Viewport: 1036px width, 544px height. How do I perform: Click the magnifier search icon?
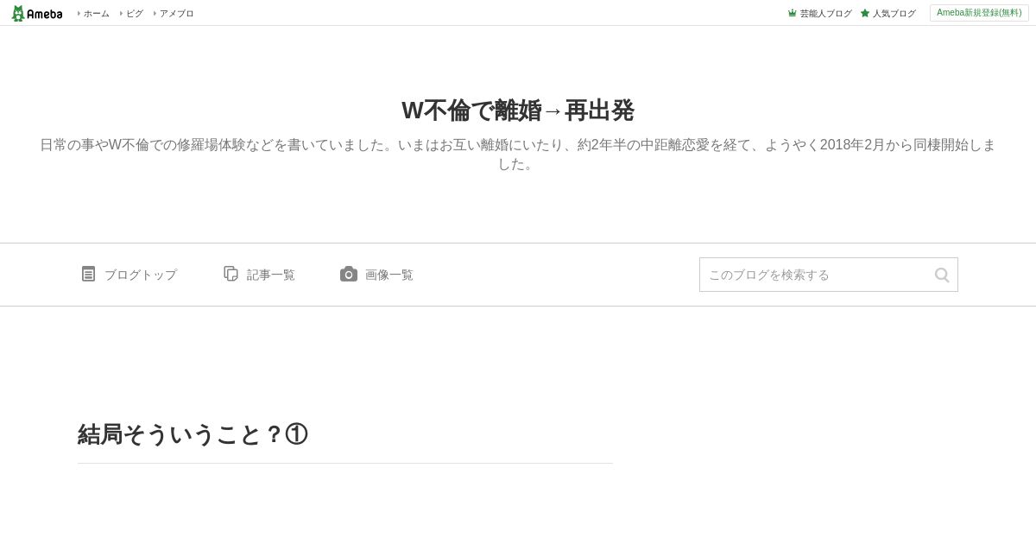click(942, 275)
